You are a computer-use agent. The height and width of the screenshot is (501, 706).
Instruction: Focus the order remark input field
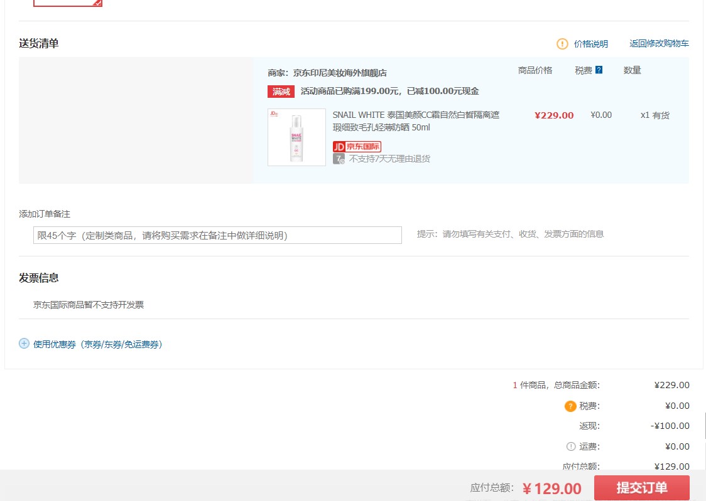pos(217,235)
